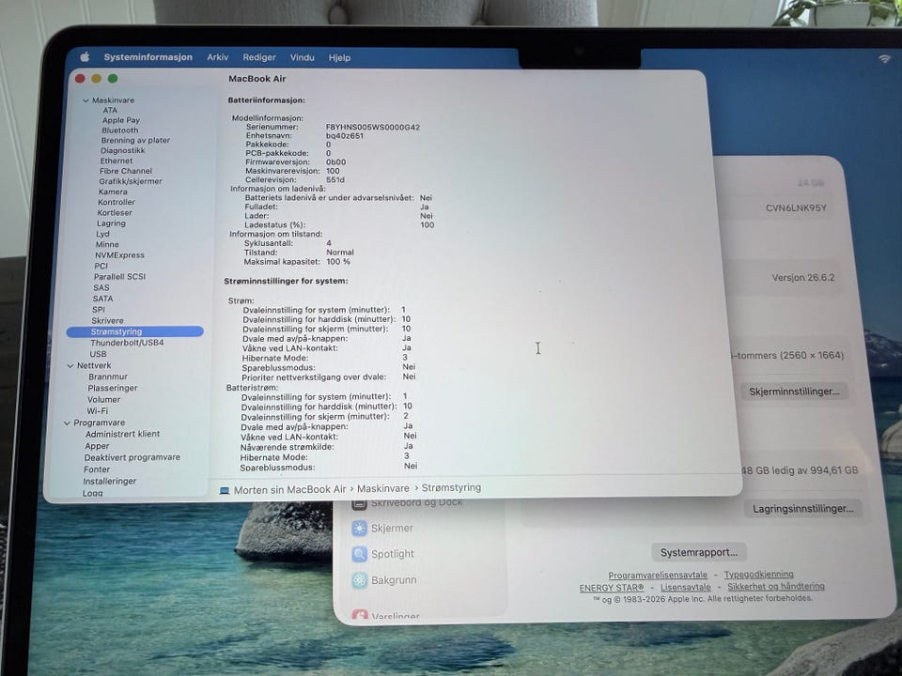Click the Skrivebord og Dock icon in sidebar
Viewport: 902px width, 676px height.
tap(360, 503)
